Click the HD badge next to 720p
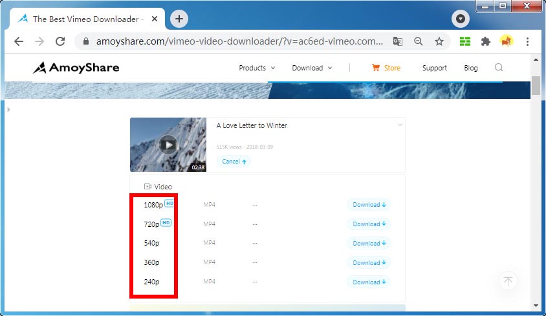The image size is (546, 316). click(x=166, y=222)
